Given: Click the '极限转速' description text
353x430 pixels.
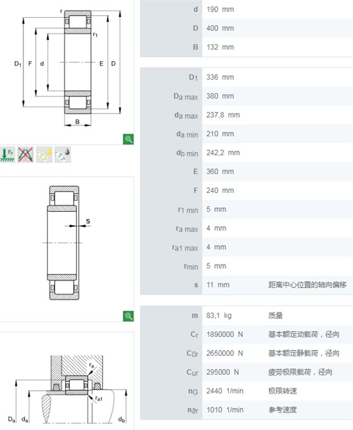Looking at the screenshot, I should click(282, 391).
